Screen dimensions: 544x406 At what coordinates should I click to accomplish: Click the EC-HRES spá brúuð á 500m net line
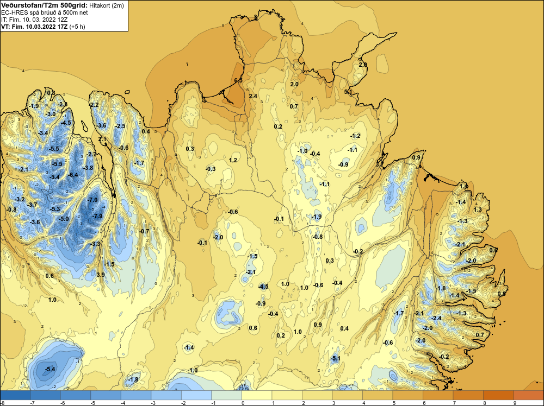tap(45, 12)
